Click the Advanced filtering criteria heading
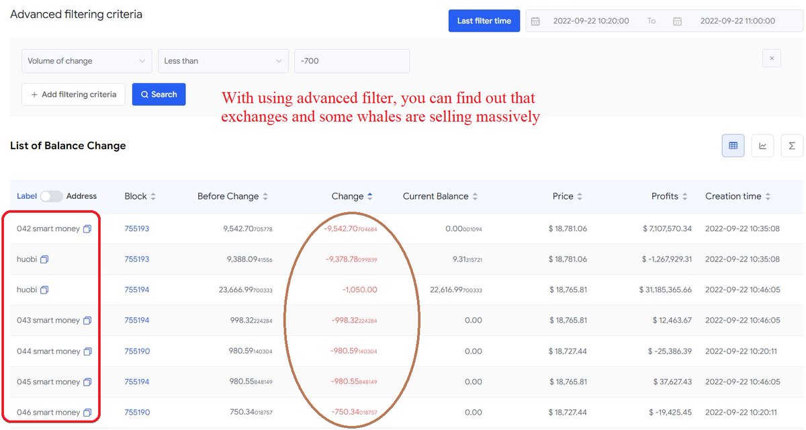 pos(76,14)
